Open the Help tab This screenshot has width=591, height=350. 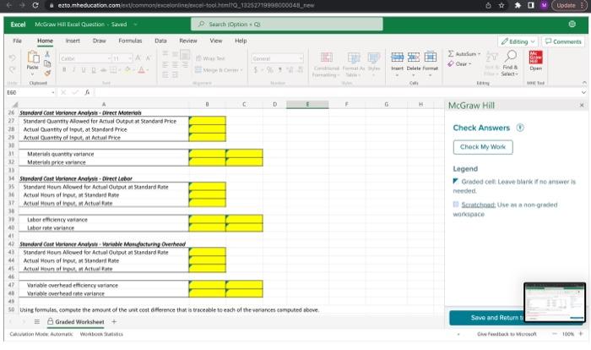pyautogui.click(x=241, y=41)
